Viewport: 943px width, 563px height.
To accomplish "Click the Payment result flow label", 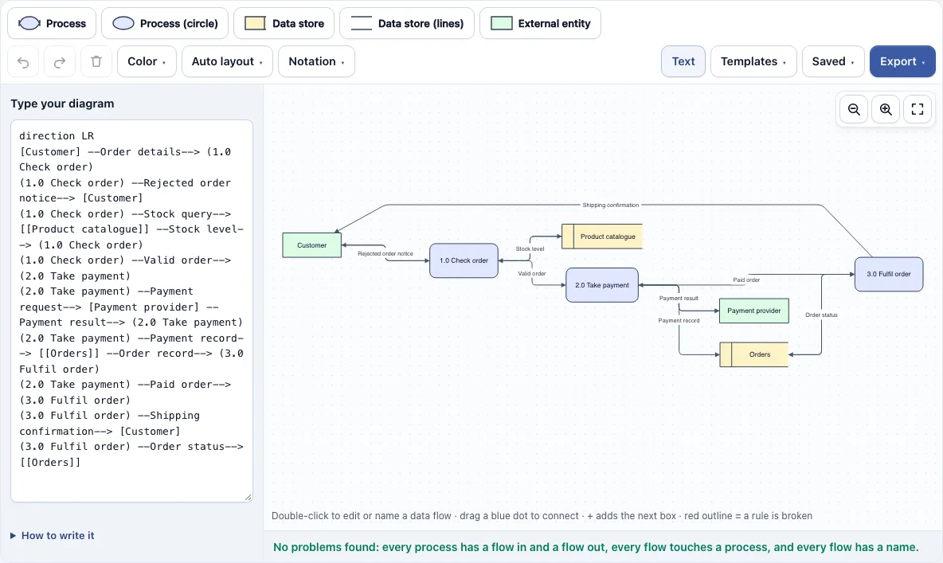I will 679,299.
